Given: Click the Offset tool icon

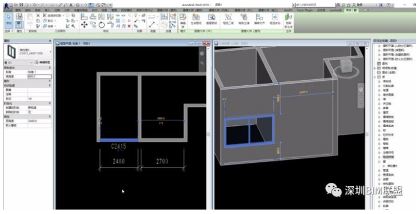Looking at the screenshot, I should (93, 17).
